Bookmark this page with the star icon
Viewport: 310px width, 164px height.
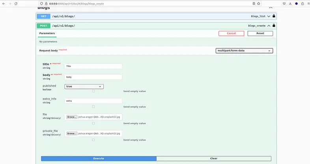tap(259, 4)
